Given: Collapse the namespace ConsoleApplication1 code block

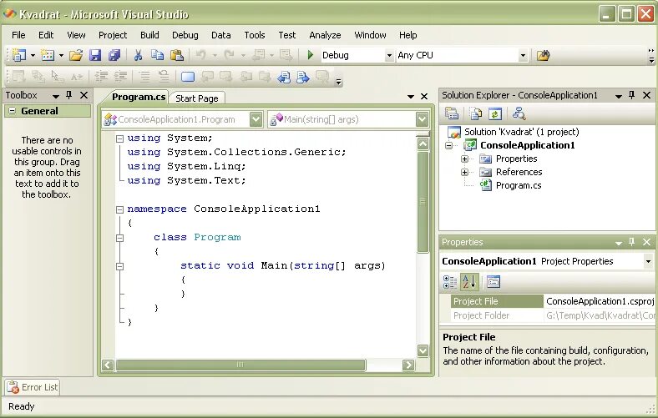Looking at the screenshot, I should point(120,209).
